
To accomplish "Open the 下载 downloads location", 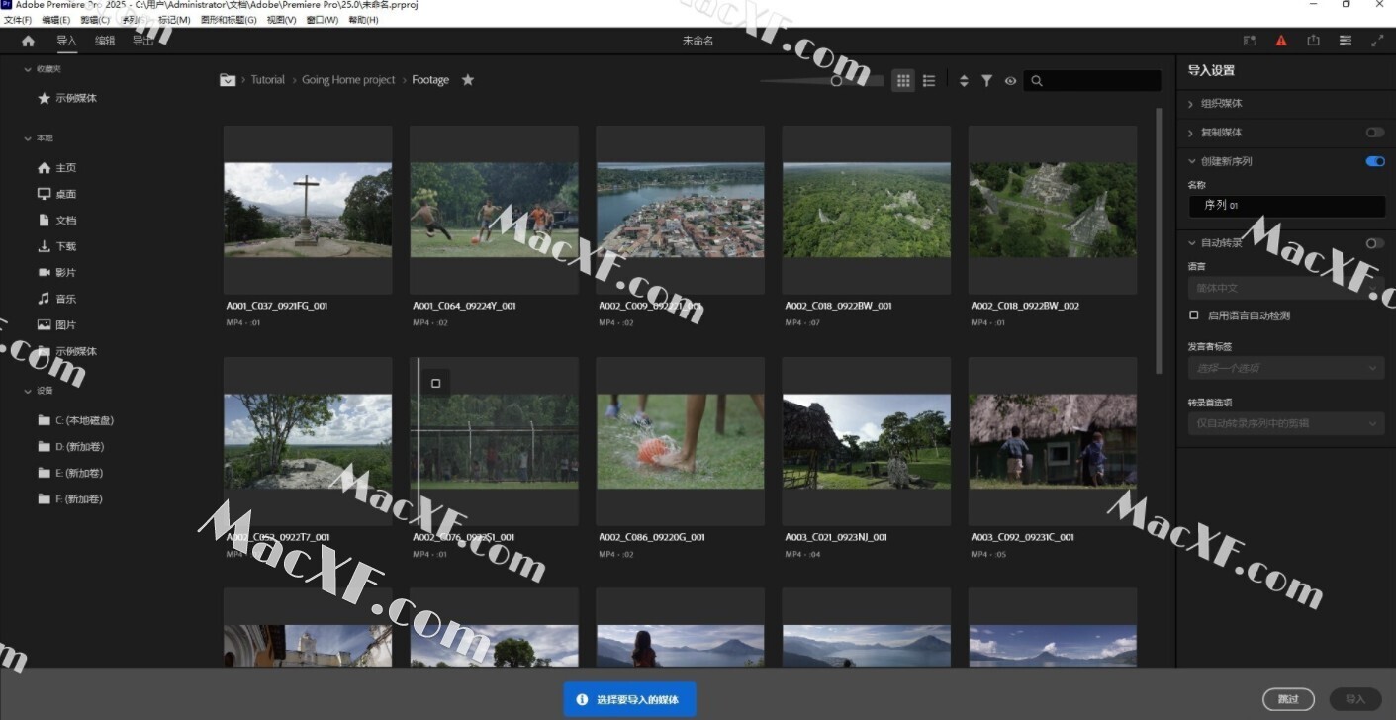I will pyautogui.click(x=65, y=246).
